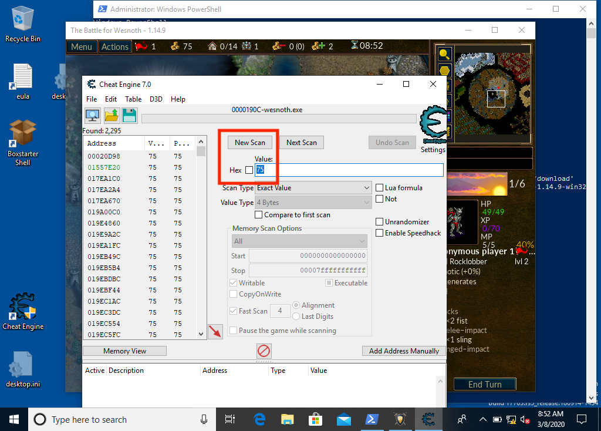This screenshot has width=601, height=431.
Task: Switch to Wesnoth shield taskbar icon
Action: tap(400, 419)
